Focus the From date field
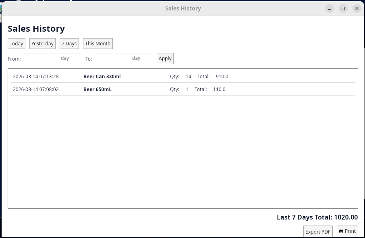Image resolution: width=365 pixels, height=238 pixels. tap(53, 59)
